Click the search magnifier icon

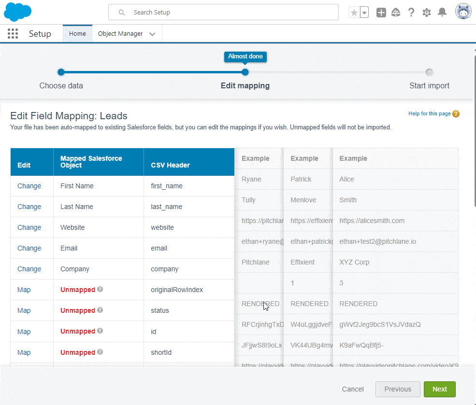[x=122, y=13]
